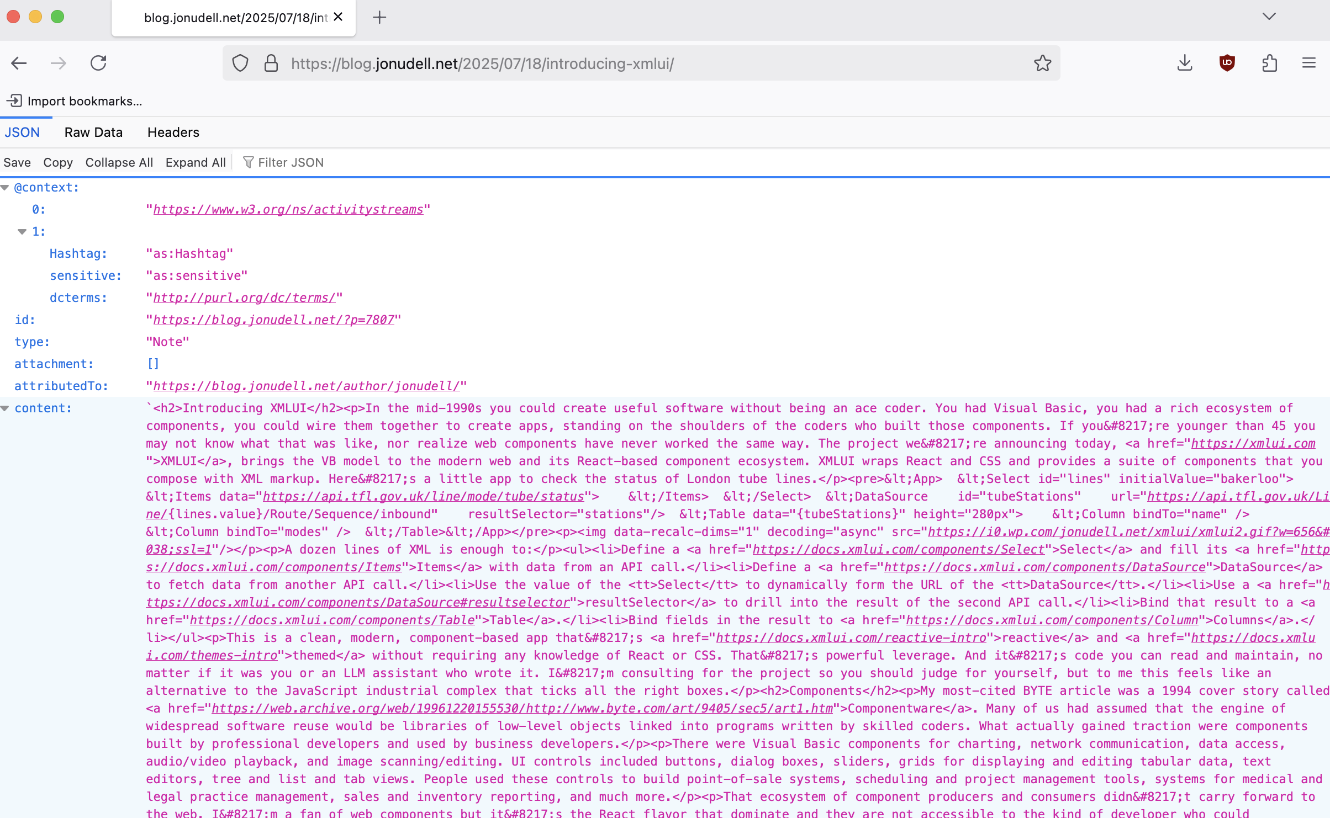View site security lock info
Screen dimensions: 1330x818
click(x=271, y=63)
